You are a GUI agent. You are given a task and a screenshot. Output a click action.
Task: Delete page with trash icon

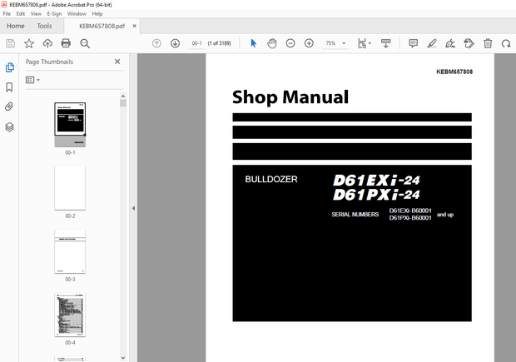[x=488, y=43]
